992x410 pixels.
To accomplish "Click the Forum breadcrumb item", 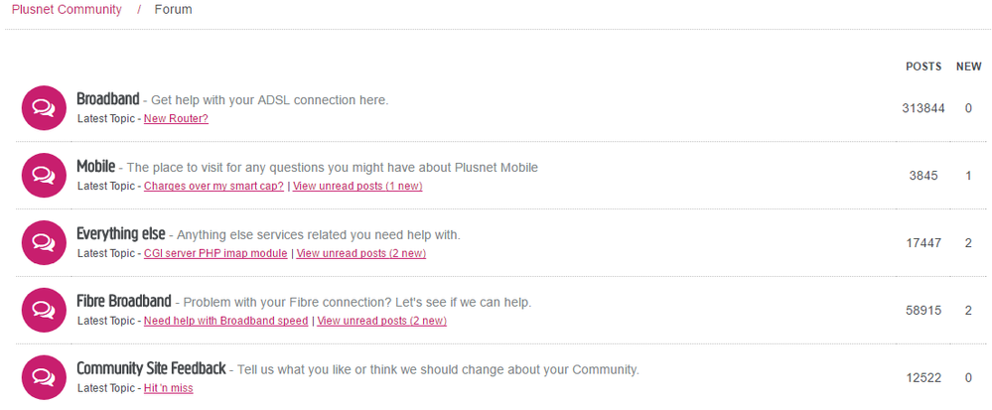I will tap(173, 10).
